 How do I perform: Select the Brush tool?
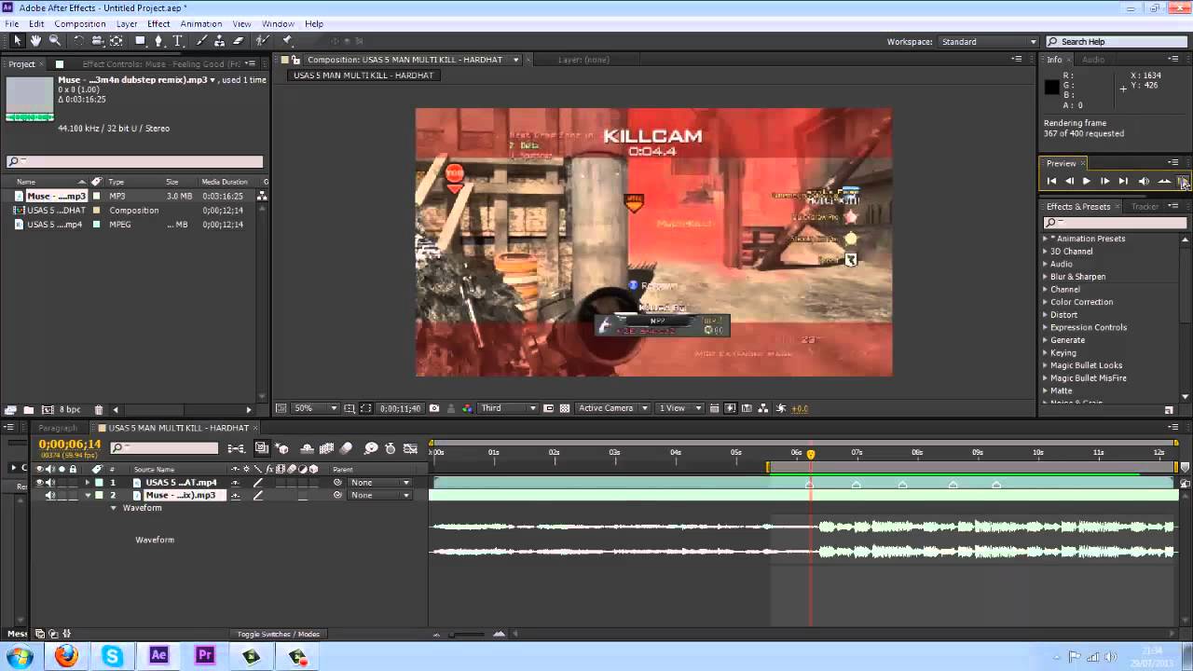[x=201, y=41]
